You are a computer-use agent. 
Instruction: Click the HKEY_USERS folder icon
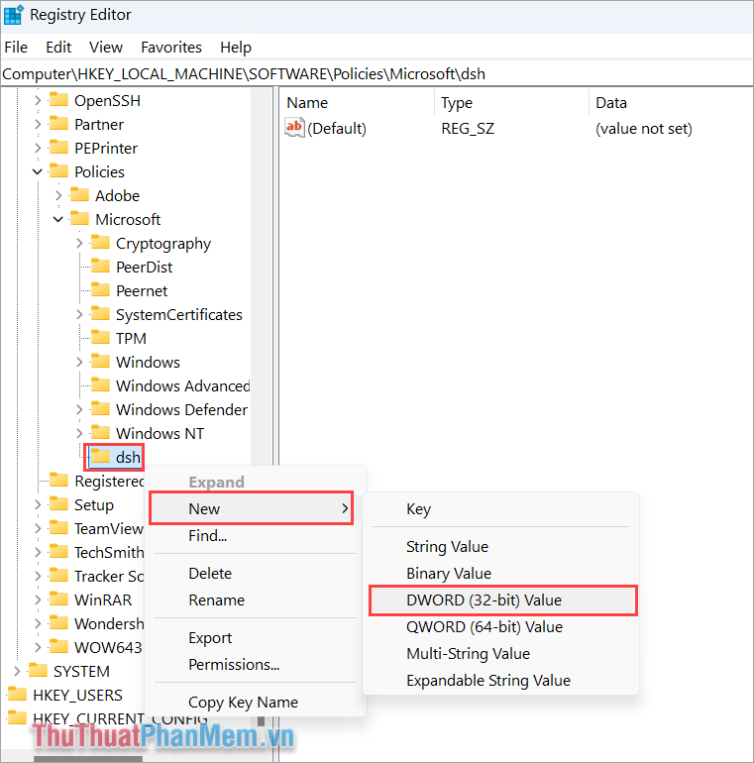tap(18, 695)
